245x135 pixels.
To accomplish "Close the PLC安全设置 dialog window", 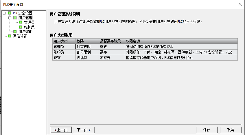I will (x=240, y=4).
